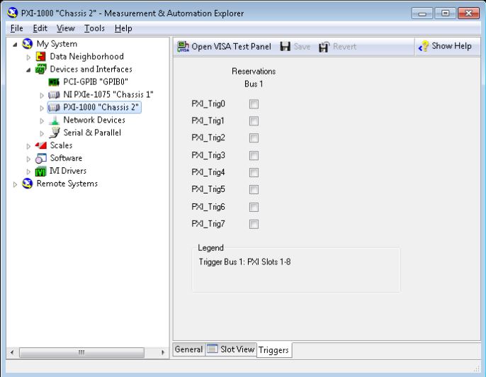Click the Revert icon
The height and width of the screenshot is (377, 486).
[324, 47]
